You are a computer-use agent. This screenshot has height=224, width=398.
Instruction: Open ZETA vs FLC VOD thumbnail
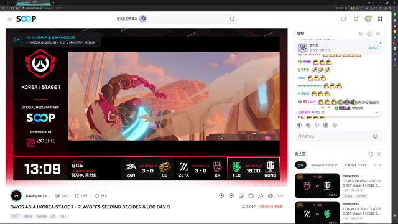[x=317, y=213]
